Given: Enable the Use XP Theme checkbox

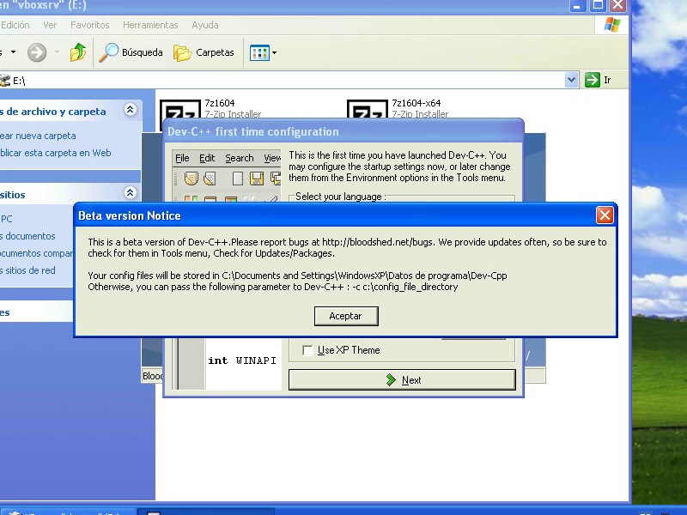Looking at the screenshot, I should click(307, 350).
